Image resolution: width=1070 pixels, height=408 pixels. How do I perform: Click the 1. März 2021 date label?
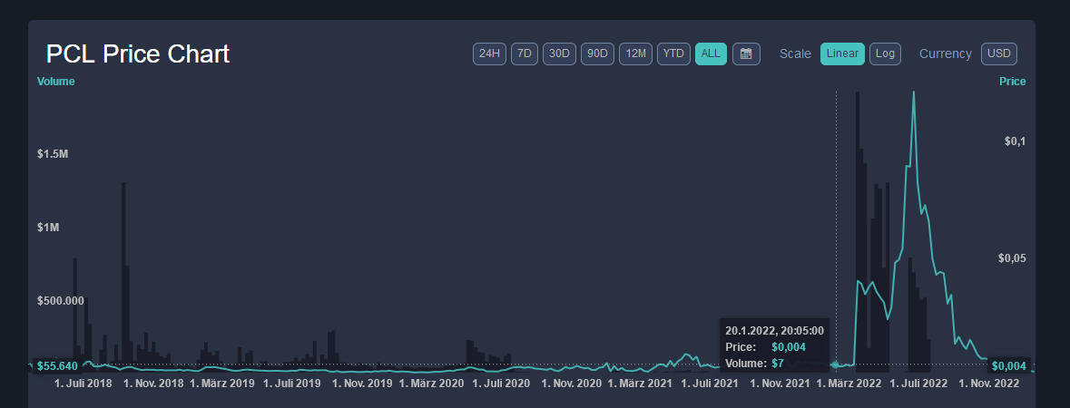click(x=640, y=384)
